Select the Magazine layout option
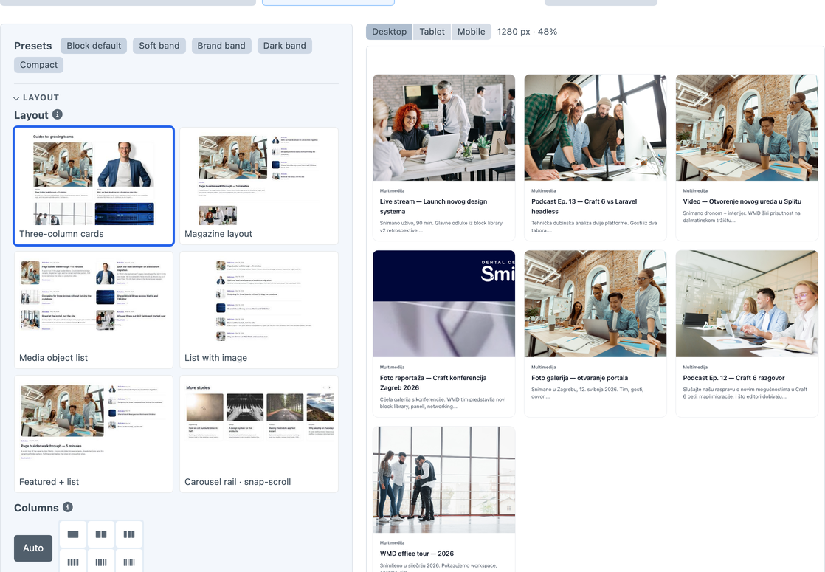The height and width of the screenshot is (572, 825). pyautogui.click(x=259, y=186)
